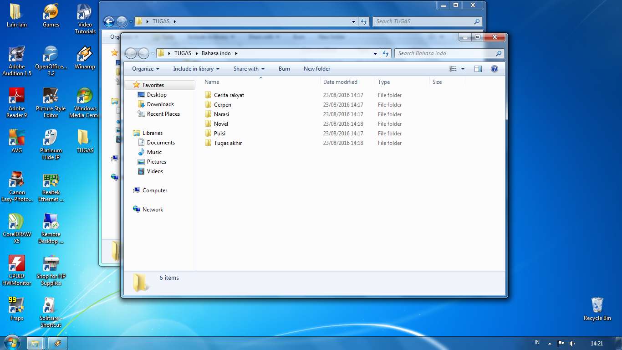This screenshot has width=622, height=350.
Task: Open Canon Easy-Photo desktop shortcut
Action: [17, 186]
